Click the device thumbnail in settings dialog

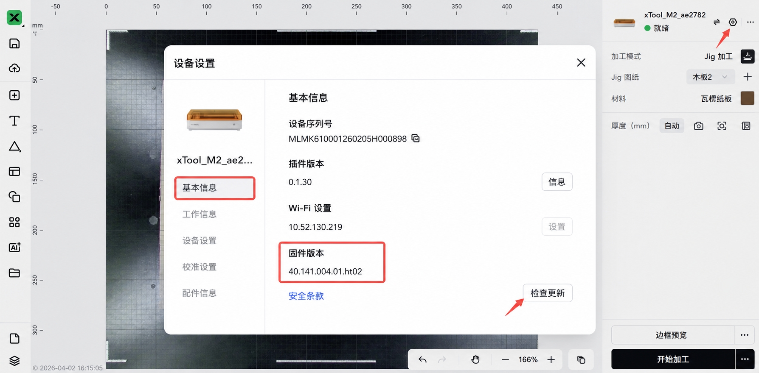pyautogui.click(x=214, y=120)
